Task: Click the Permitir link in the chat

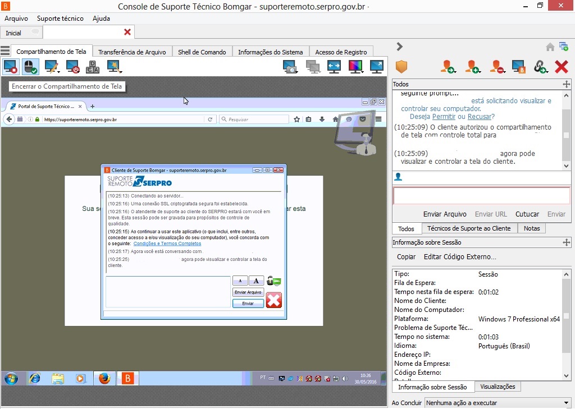Action: (444, 117)
